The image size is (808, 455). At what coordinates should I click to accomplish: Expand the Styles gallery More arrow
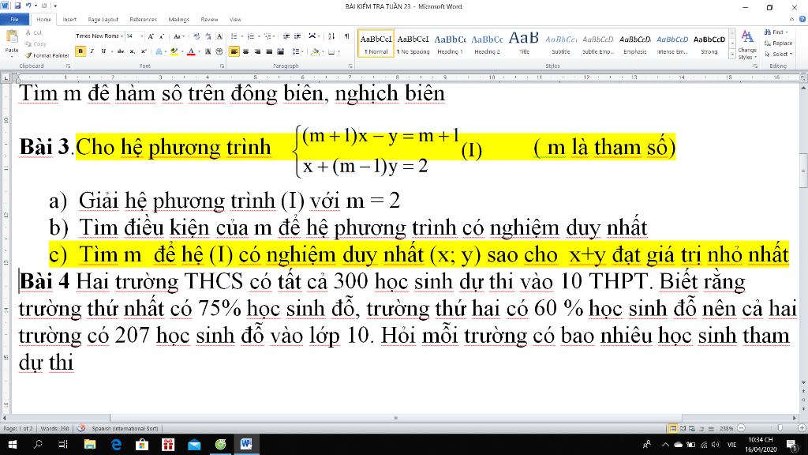pyautogui.click(x=732, y=55)
